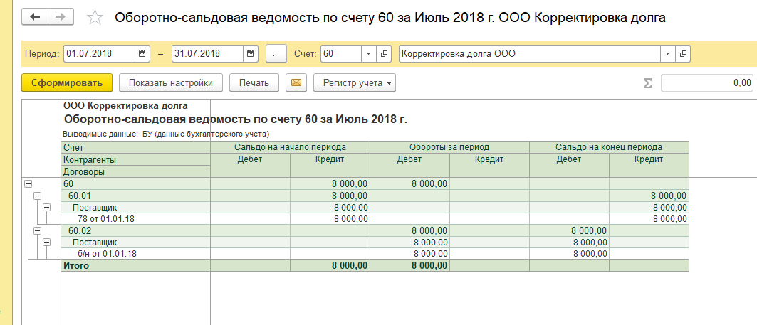Select the Итого row label
Image resolution: width=757 pixels, height=325 pixels.
(135, 266)
